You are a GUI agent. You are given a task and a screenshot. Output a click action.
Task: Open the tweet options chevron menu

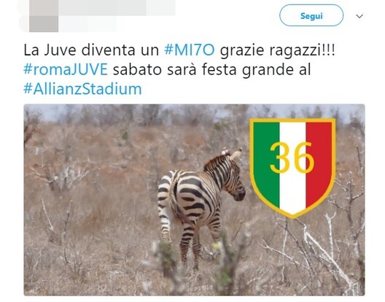tap(359, 16)
